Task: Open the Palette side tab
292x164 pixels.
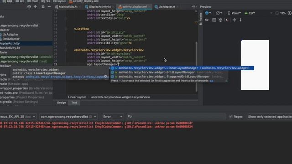Action: (201, 19)
